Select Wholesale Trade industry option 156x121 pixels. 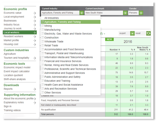pos(54,41)
